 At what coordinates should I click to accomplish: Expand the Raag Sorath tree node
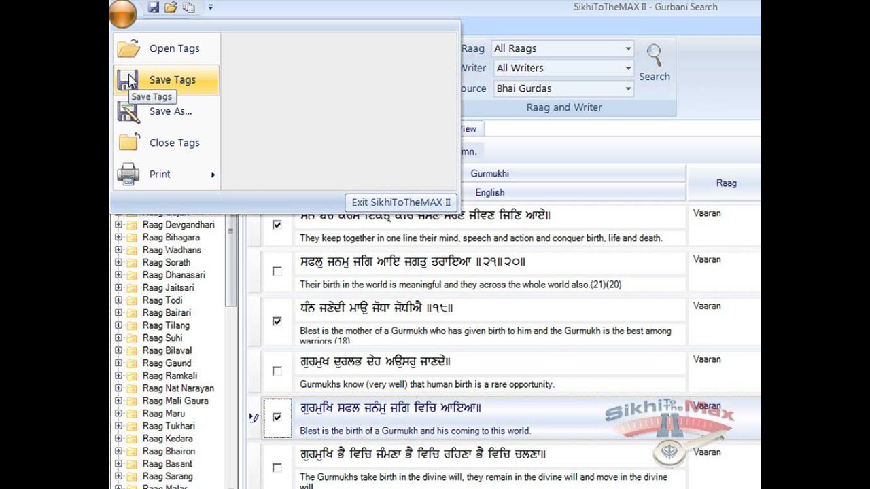(118, 263)
